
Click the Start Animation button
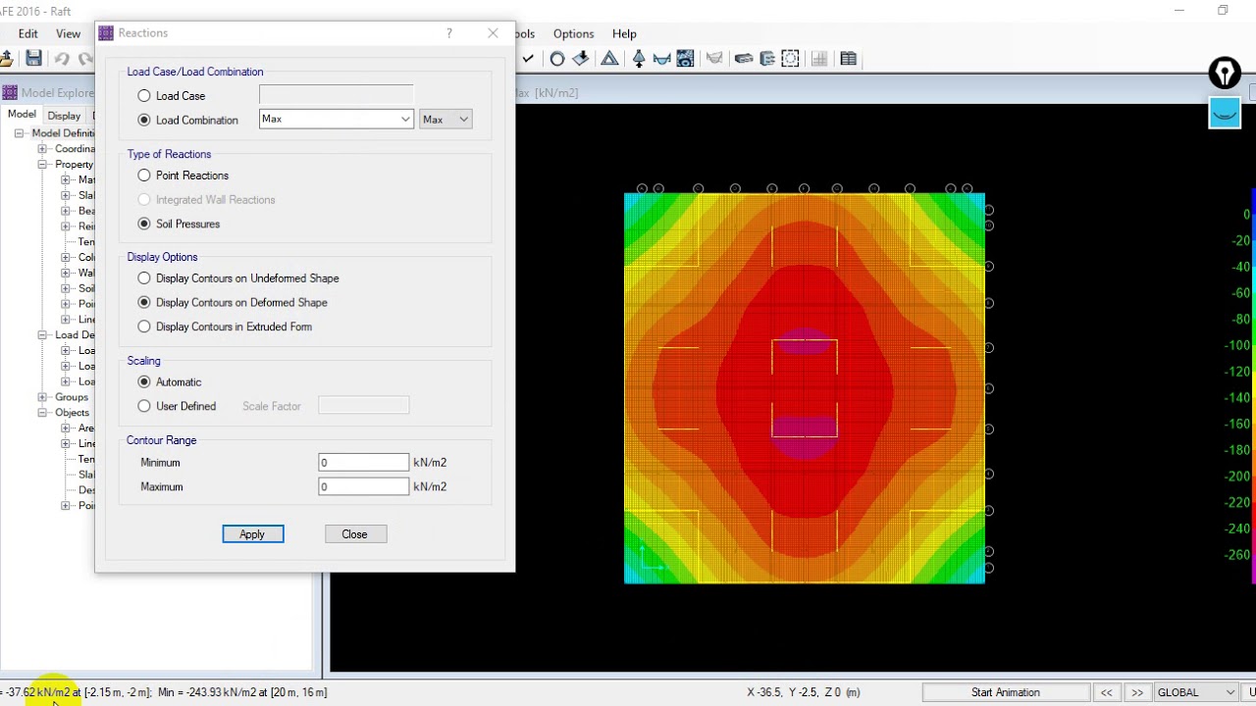[1005, 692]
